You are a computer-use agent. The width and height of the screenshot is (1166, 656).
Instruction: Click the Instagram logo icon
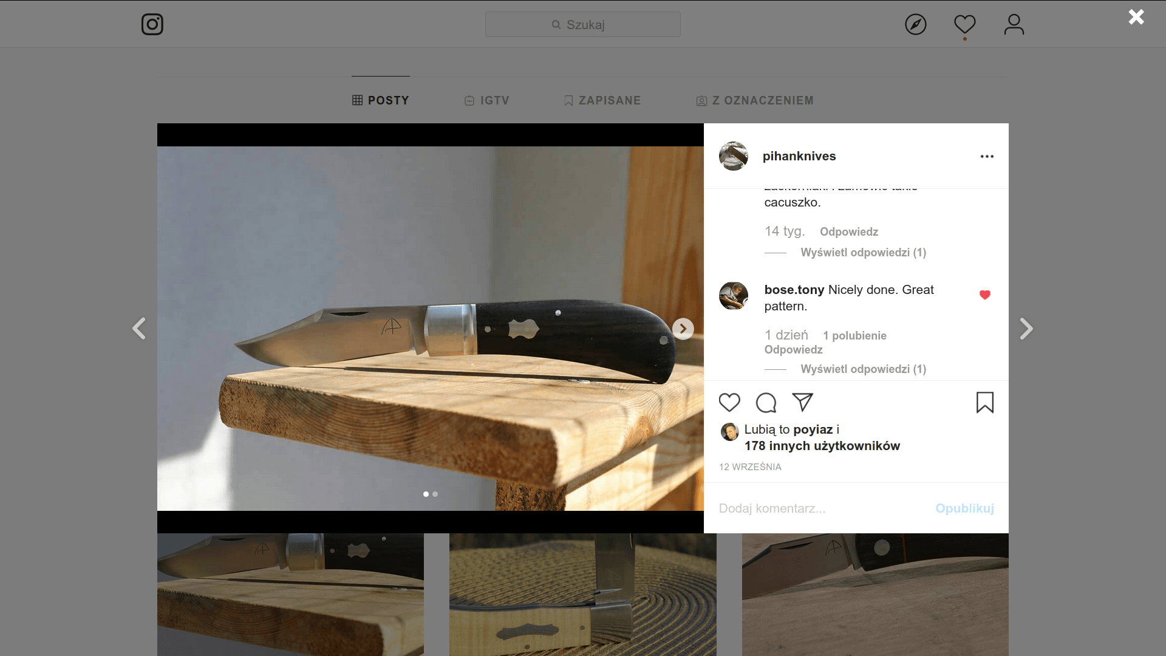pyautogui.click(x=152, y=24)
